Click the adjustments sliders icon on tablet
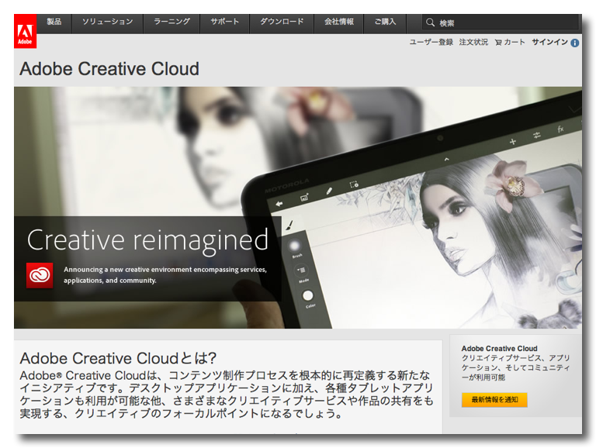This screenshot has height=448, width=596. [x=537, y=135]
